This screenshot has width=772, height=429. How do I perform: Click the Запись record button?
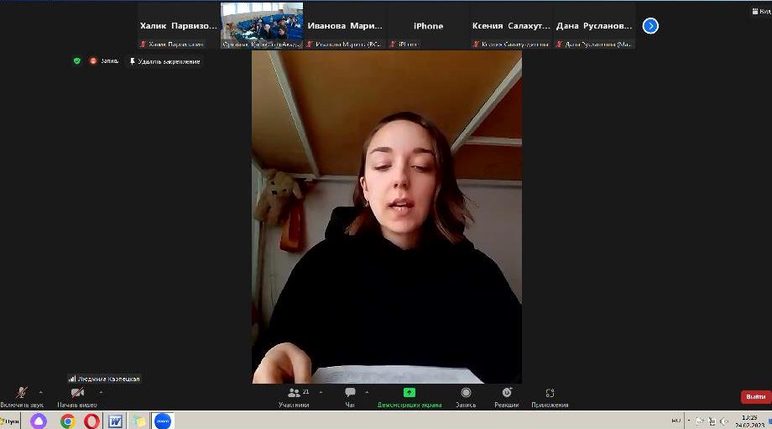click(466, 393)
